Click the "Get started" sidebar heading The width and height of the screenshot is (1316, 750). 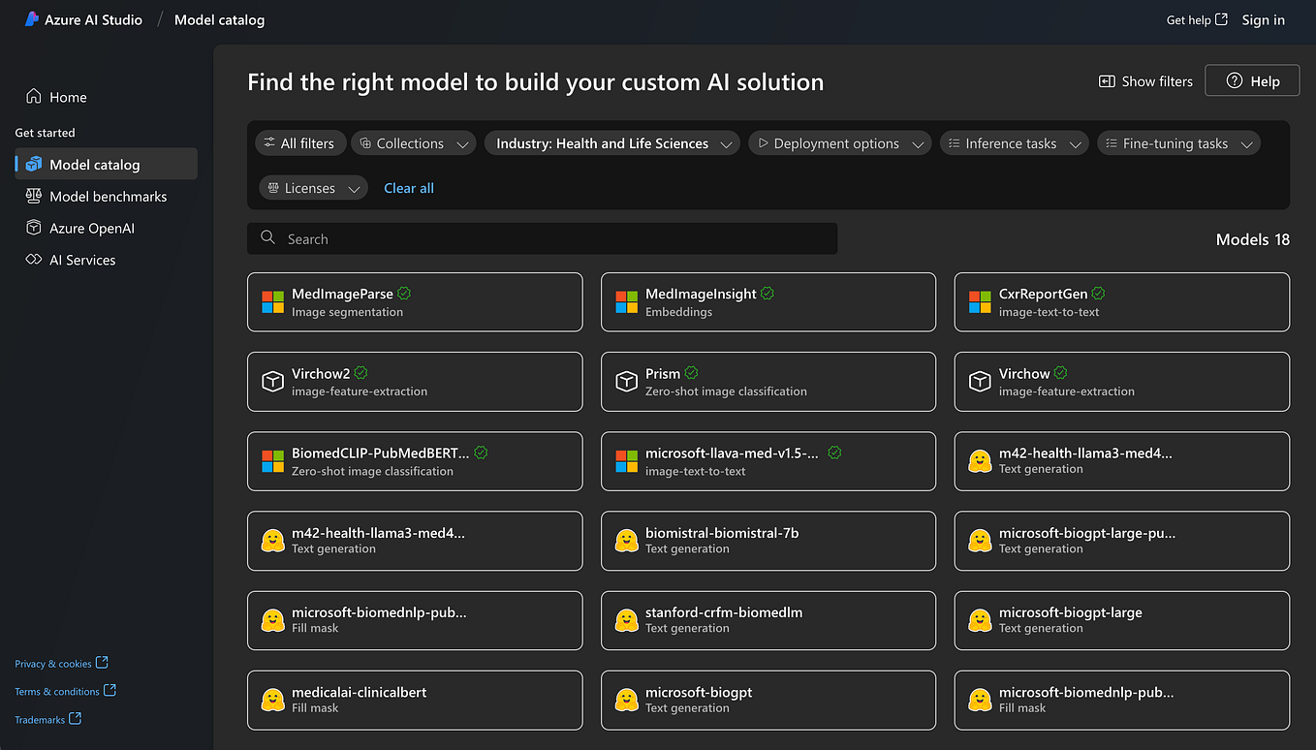point(45,133)
